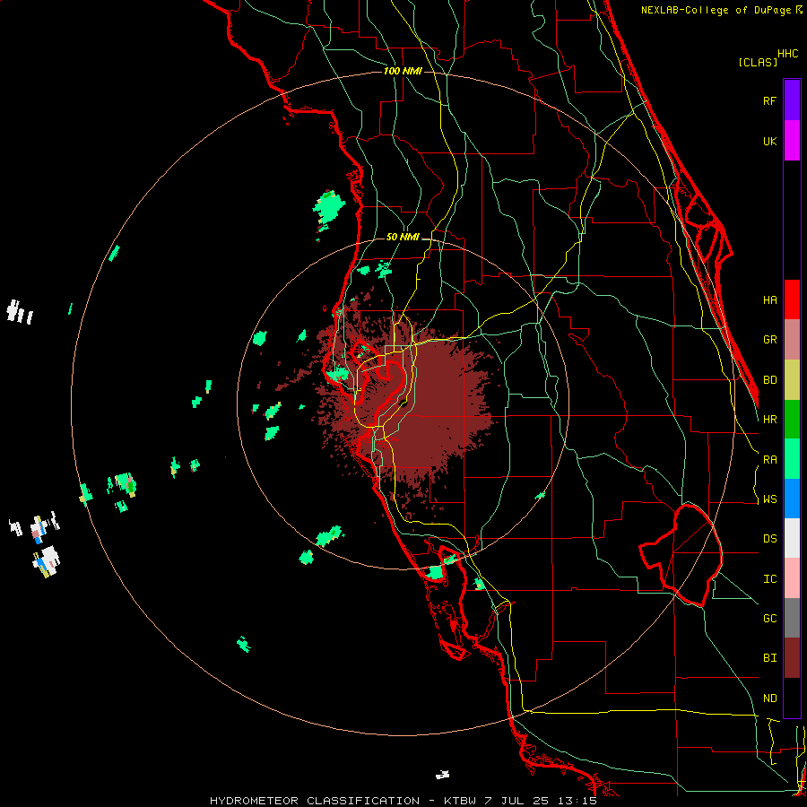Select the GC gray legend swatch

pyautogui.click(x=792, y=618)
